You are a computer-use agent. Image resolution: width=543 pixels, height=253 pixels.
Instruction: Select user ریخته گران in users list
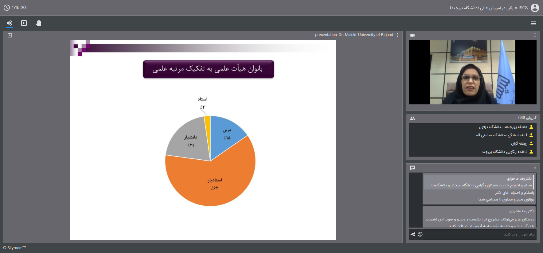click(x=519, y=144)
